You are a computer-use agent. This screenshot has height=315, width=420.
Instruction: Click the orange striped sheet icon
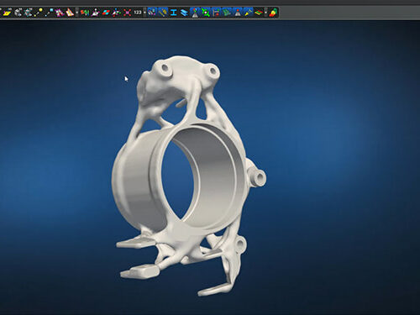click(x=70, y=13)
